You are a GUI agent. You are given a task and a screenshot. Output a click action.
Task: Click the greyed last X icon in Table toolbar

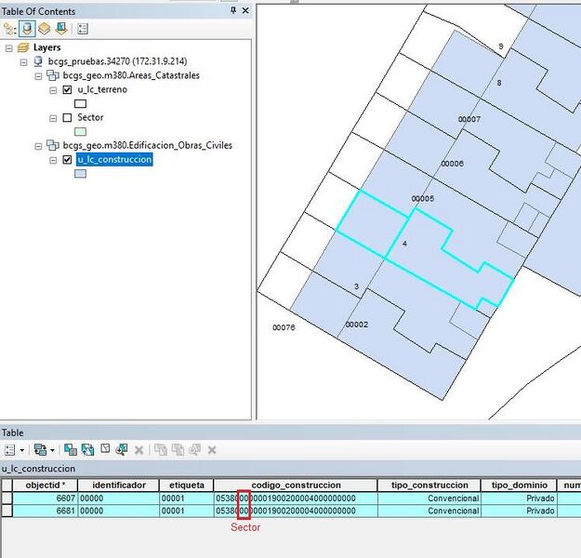[x=212, y=450]
